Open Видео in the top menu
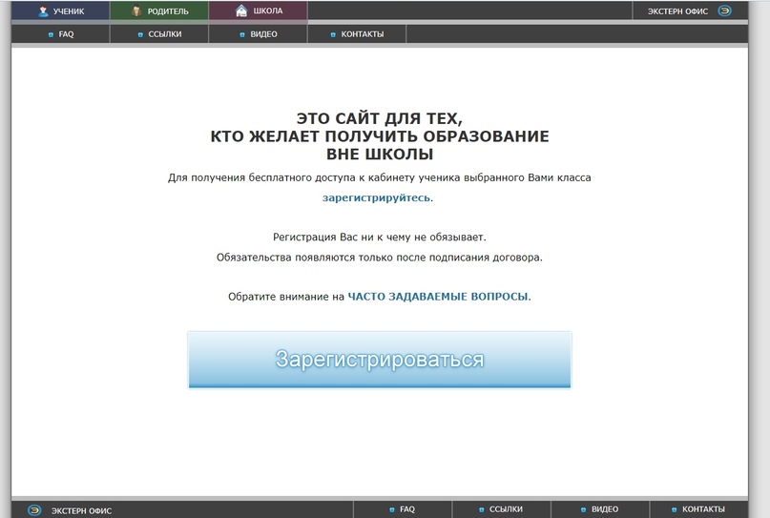This screenshot has width=770, height=518. (x=259, y=34)
